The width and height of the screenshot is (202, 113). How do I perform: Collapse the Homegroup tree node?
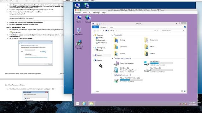[x=94, y=48]
